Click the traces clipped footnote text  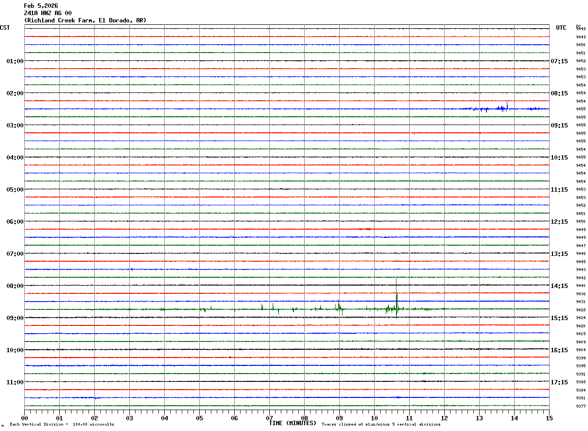tap(381, 425)
